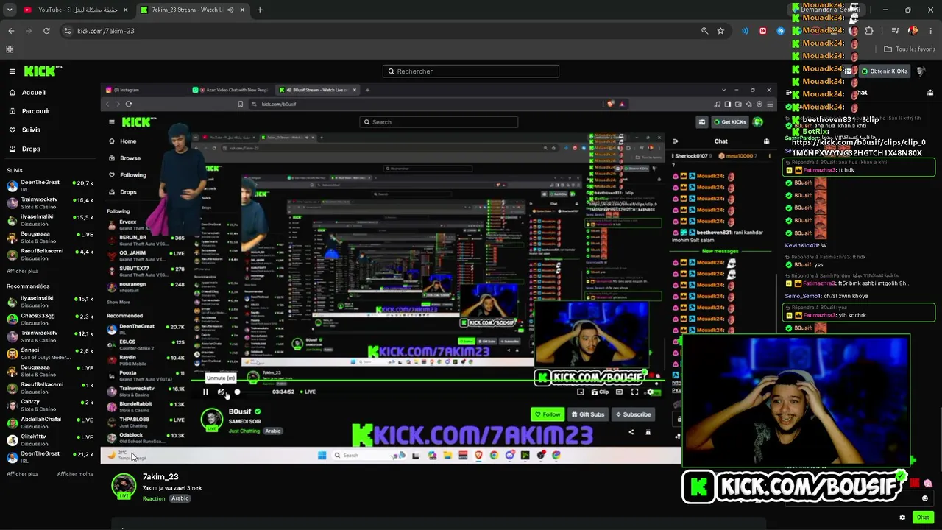Viewport: 942px width, 530px height.
Task: Expand Afficher plus under the Suivis list
Action: (x=22, y=272)
